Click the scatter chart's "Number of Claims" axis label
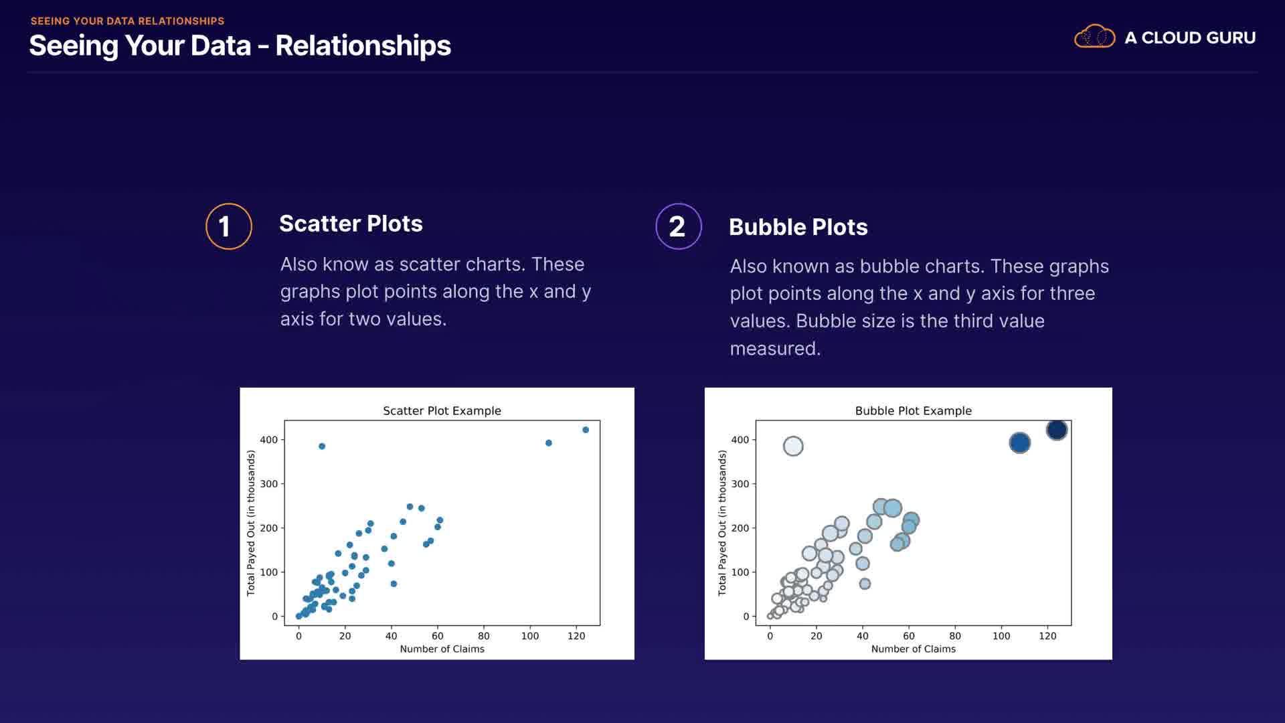The image size is (1285, 723). 442,649
